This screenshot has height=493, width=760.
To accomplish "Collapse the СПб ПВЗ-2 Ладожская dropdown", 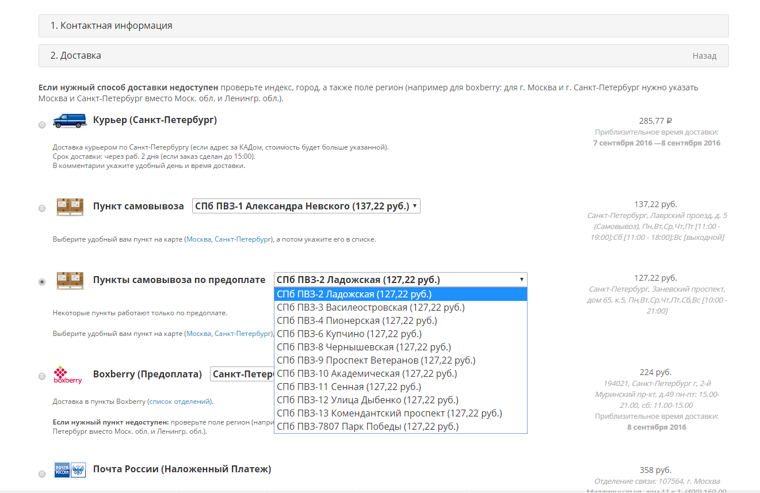I will coord(400,280).
